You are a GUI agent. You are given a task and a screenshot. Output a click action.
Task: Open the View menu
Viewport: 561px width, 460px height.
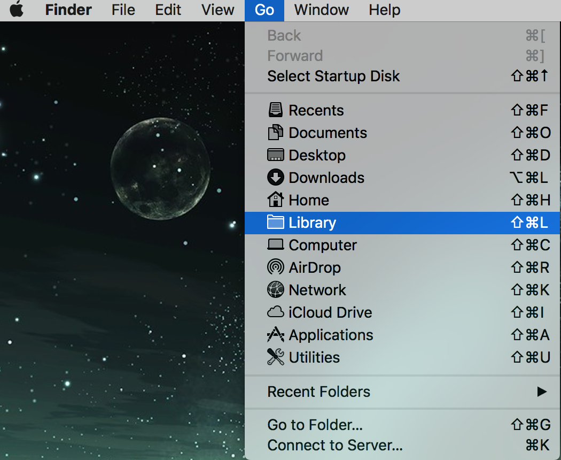pos(217,10)
